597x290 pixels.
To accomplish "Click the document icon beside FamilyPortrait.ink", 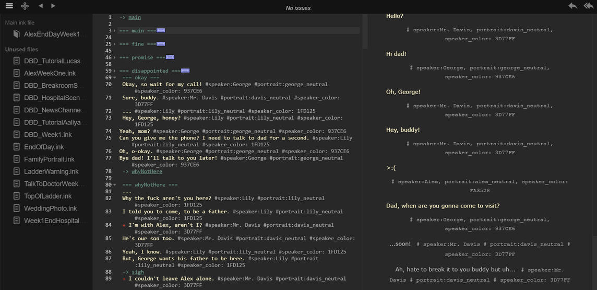I will [16, 159].
